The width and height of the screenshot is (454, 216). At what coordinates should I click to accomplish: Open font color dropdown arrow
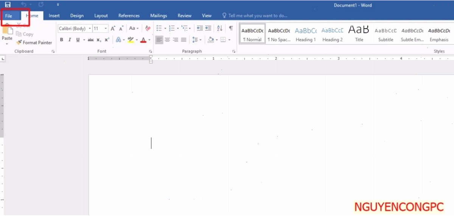pos(149,40)
